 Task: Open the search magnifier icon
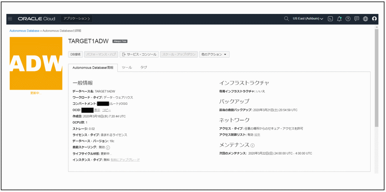pos(286,19)
